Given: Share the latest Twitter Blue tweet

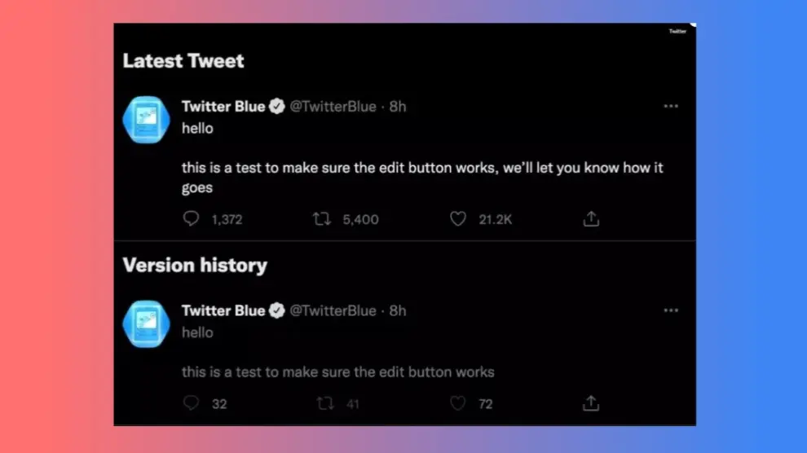Looking at the screenshot, I should (x=592, y=218).
